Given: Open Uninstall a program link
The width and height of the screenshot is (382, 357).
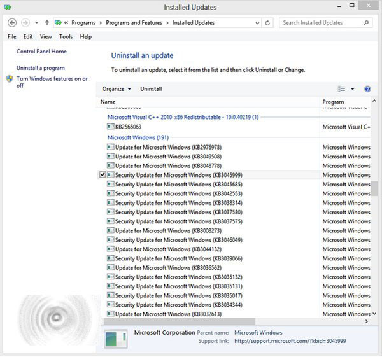Looking at the screenshot, I should tap(41, 68).
